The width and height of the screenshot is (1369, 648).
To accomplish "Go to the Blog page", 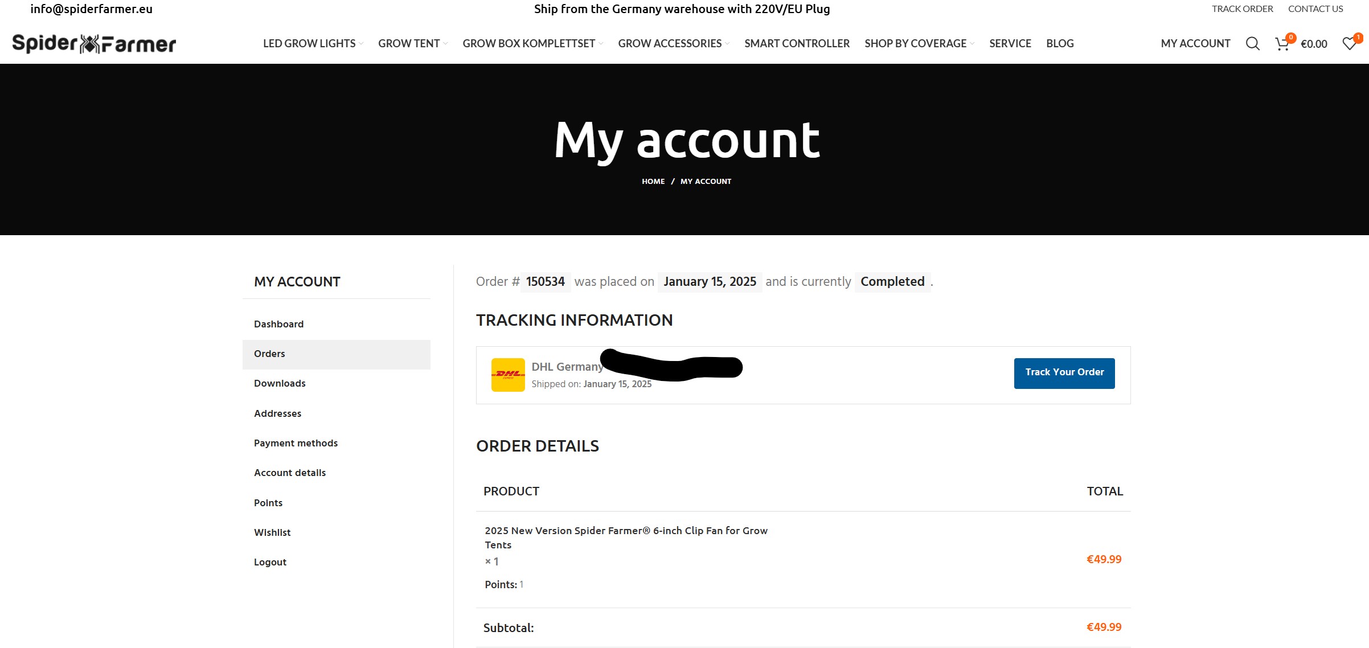I will [1060, 44].
